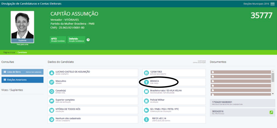
Task: Open the Eleições Anteriores button
Action: pyautogui.click(x=22, y=80)
